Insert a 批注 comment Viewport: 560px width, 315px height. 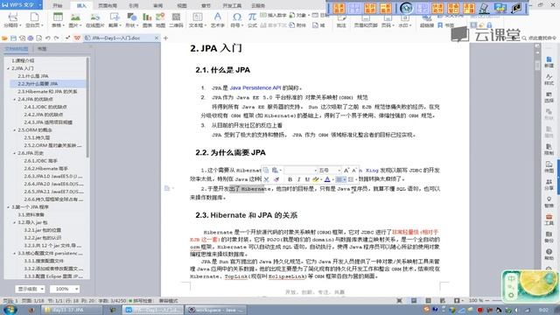[x=341, y=21]
